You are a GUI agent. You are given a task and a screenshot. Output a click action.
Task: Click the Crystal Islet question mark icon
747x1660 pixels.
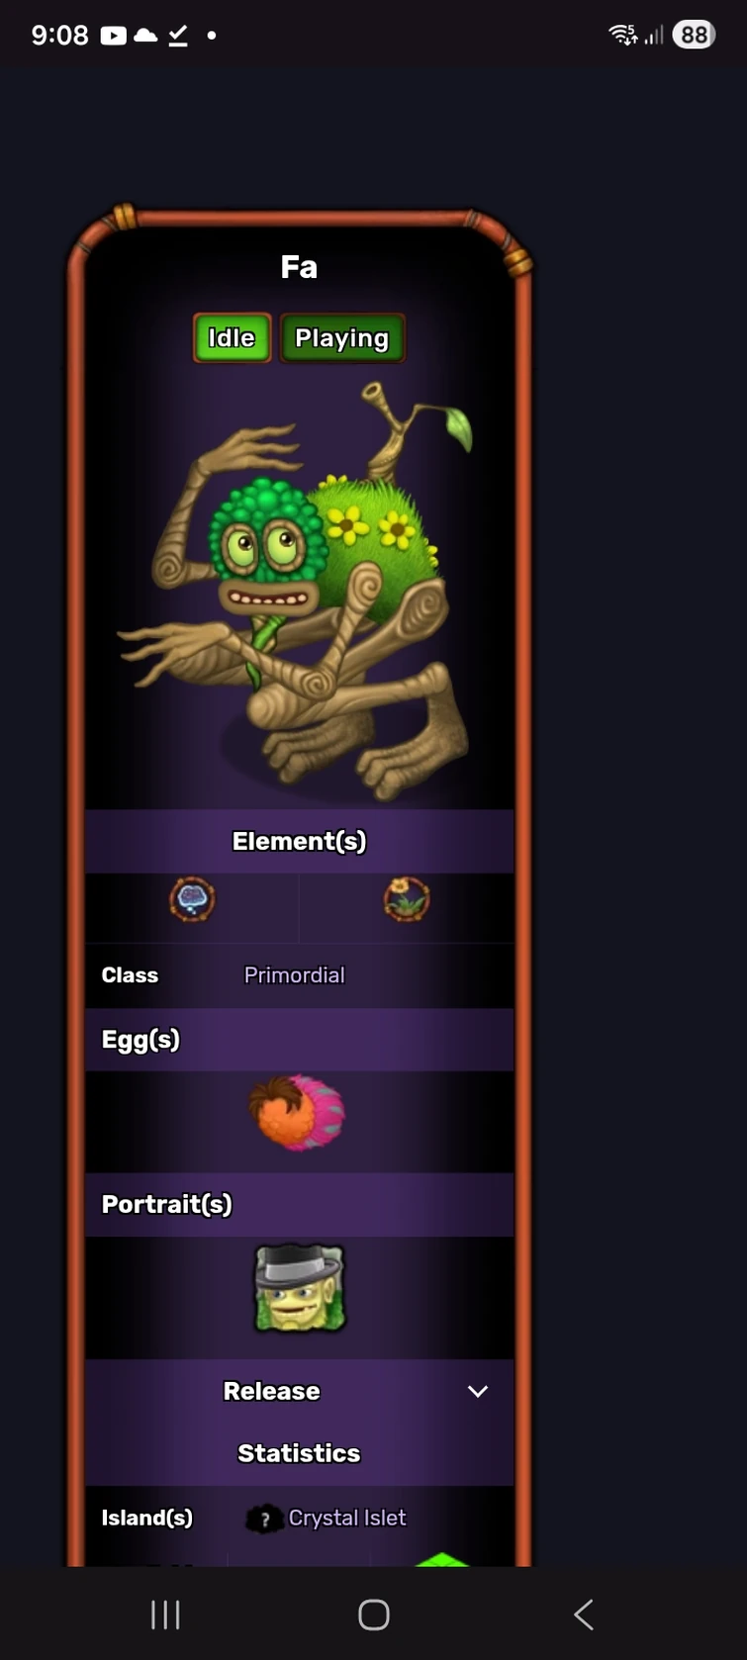tap(264, 1519)
